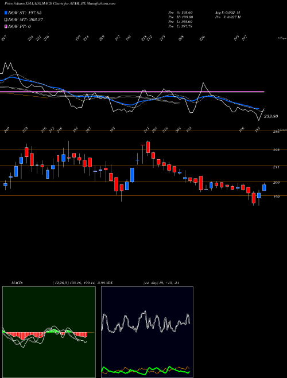Click the "Pre O: 193.60" value

tap(180, 13)
